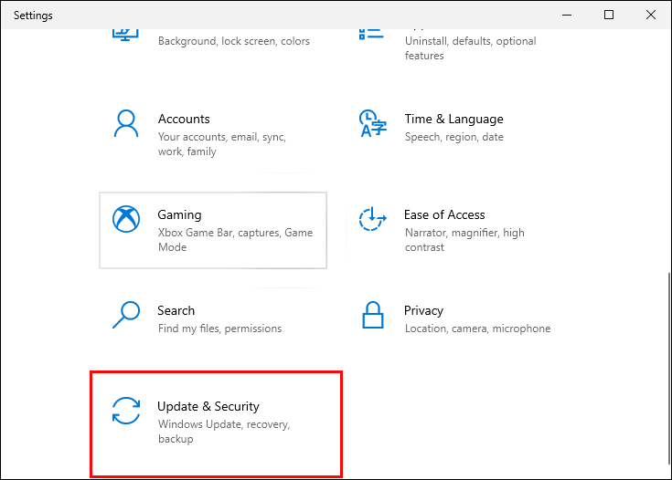Viewport: 672px width, 480px height.
Task: Click the Xbox Gaming icon
Action: coord(125,220)
